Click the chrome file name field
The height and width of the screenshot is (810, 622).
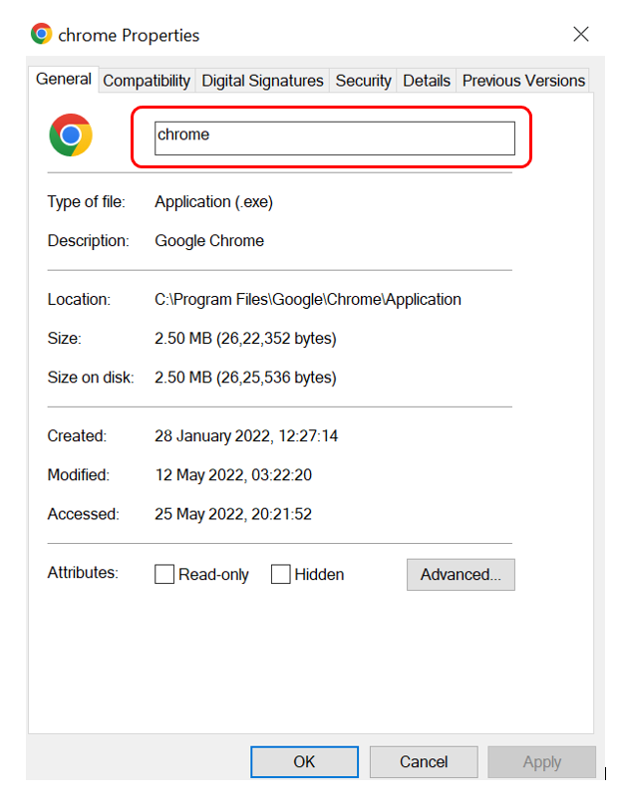[x=334, y=137]
